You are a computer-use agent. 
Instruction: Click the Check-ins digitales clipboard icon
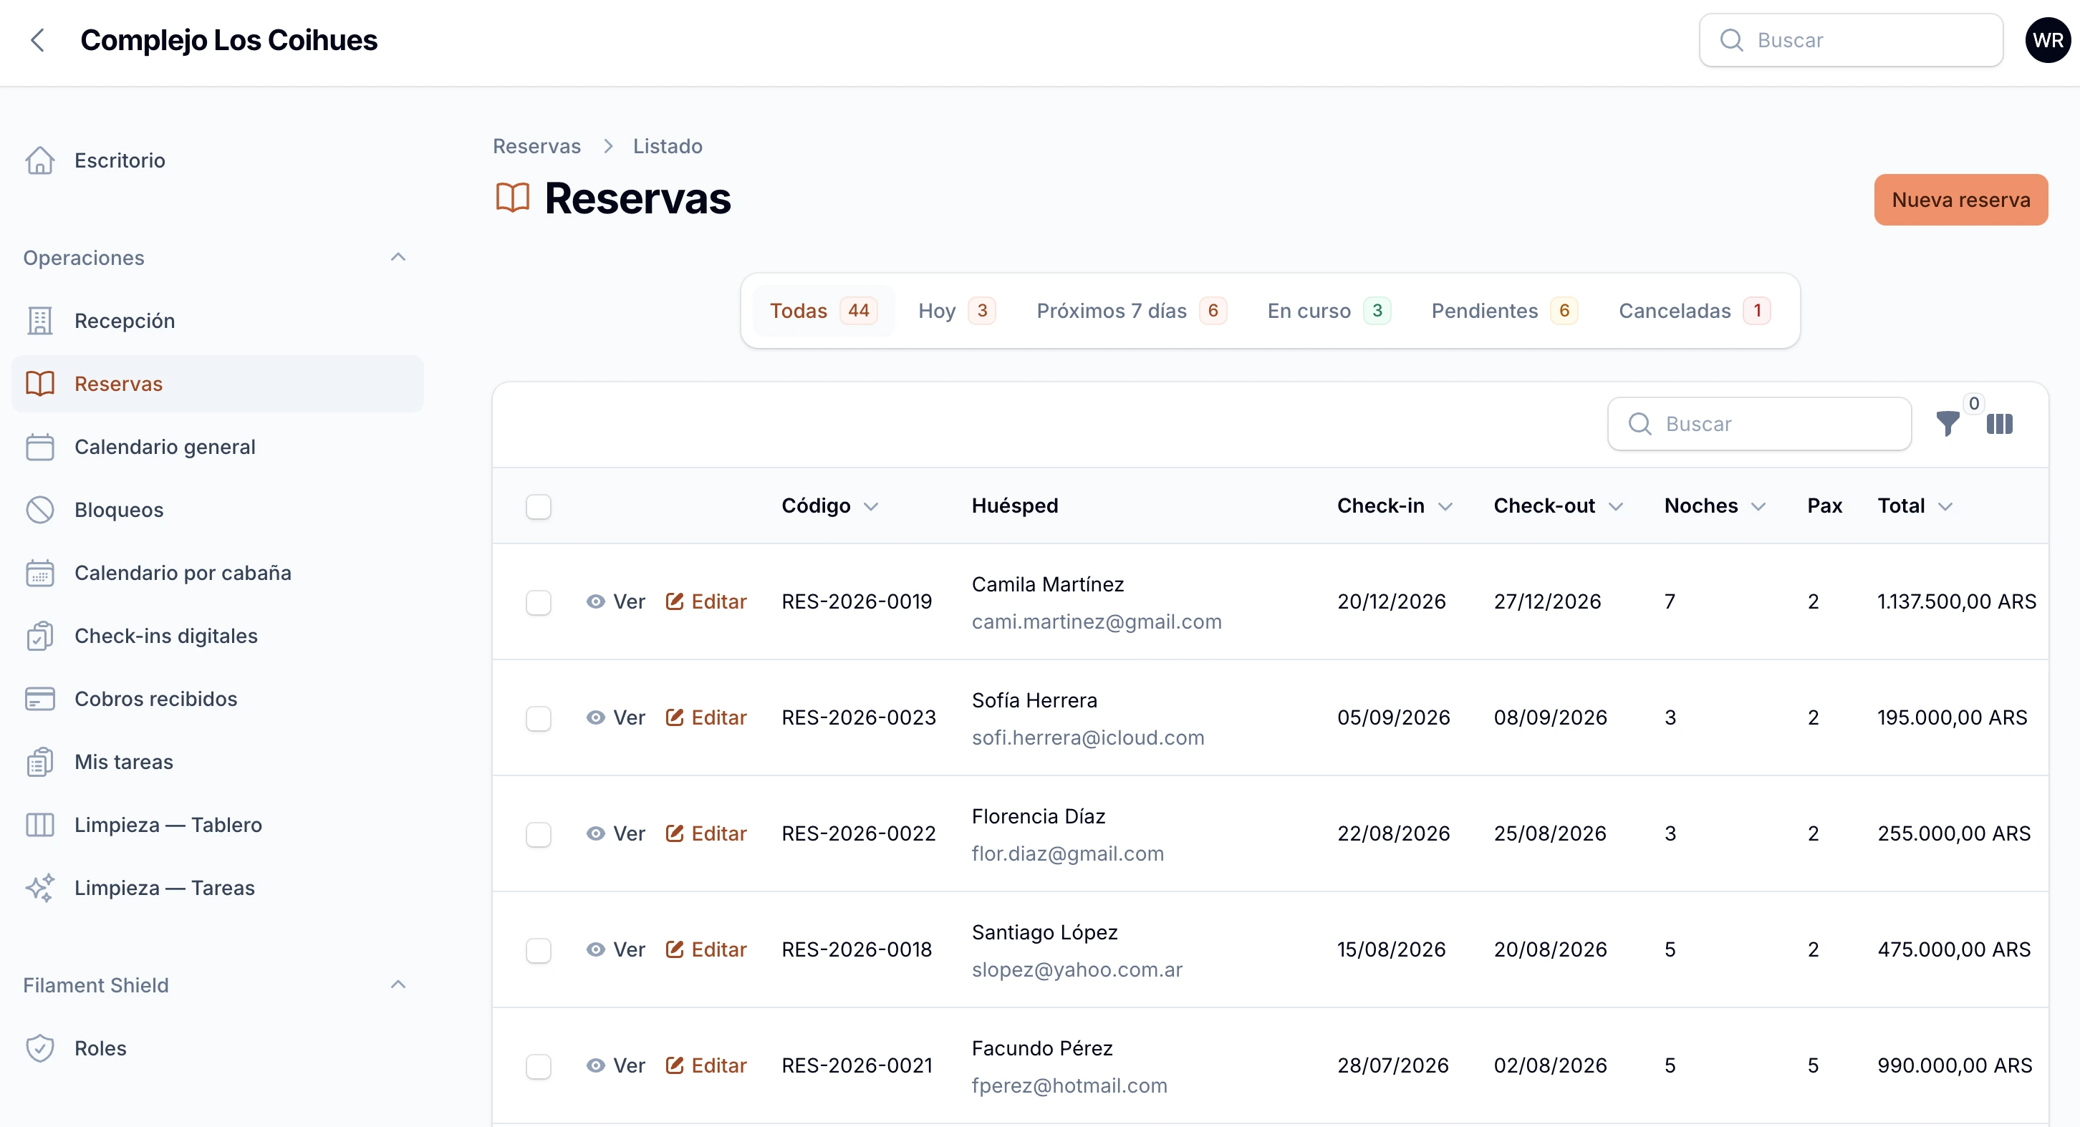tap(39, 635)
